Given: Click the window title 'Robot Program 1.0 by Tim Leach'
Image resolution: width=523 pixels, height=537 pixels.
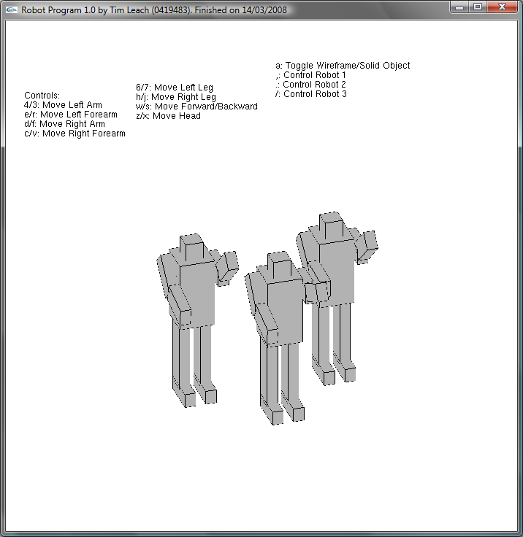Looking at the screenshot, I should click(x=105, y=10).
